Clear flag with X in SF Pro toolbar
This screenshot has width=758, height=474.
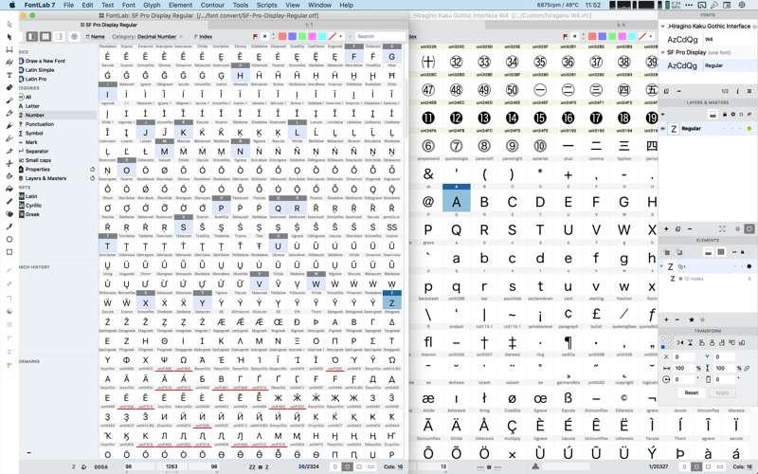[265, 36]
